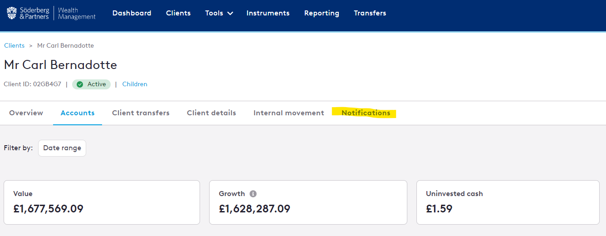
Task: Open the Instruments page
Action: [268, 13]
